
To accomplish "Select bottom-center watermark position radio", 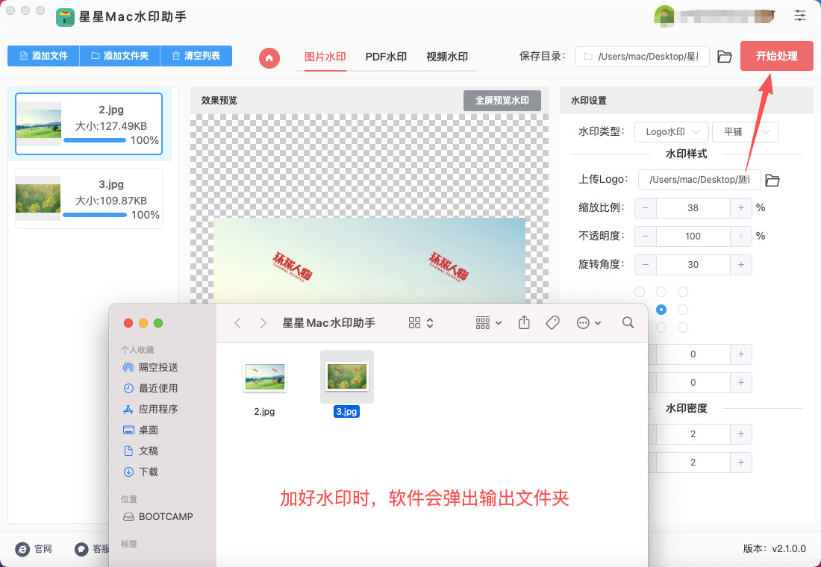I will pyautogui.click(x=661, y=328).
